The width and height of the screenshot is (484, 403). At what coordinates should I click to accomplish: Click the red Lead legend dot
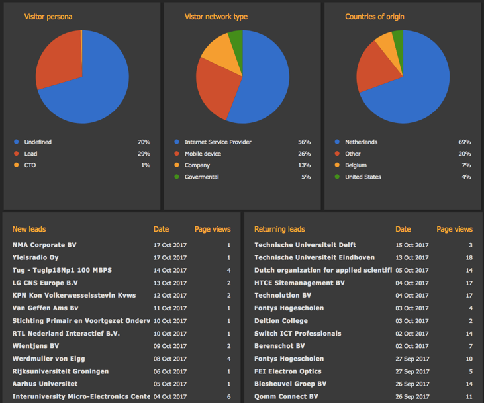pos(17,154)
